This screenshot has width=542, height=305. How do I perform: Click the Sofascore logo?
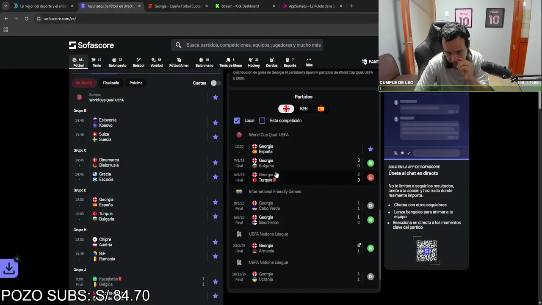[x=91, y=45]
